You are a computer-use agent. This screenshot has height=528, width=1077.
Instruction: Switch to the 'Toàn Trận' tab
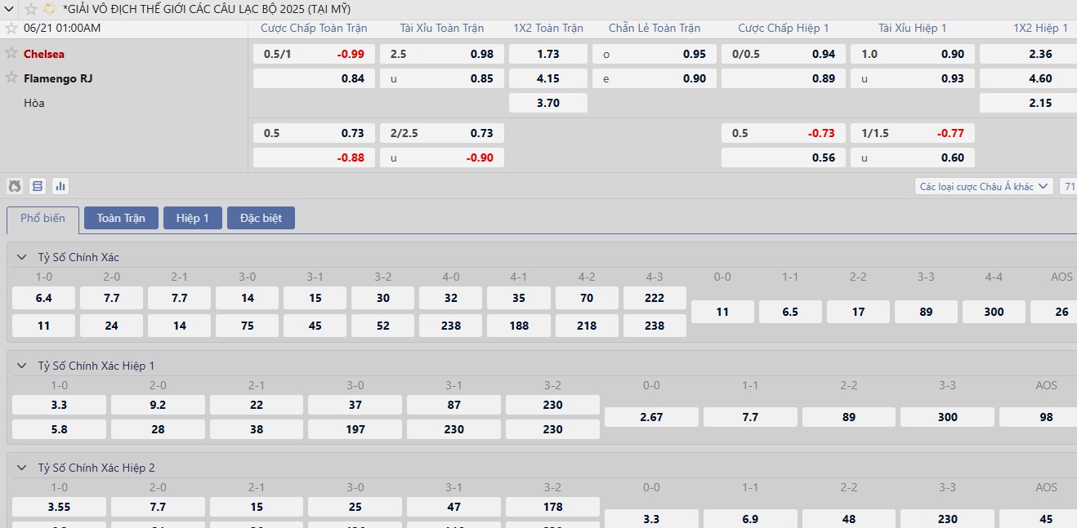pyautogui.click(x=121, y=218)
